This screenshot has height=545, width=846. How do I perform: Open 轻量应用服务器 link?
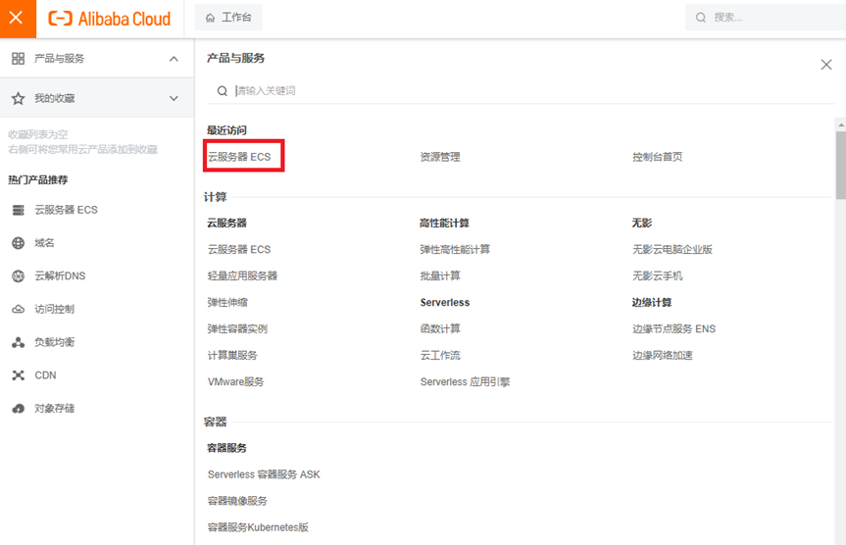pos(242,275)
